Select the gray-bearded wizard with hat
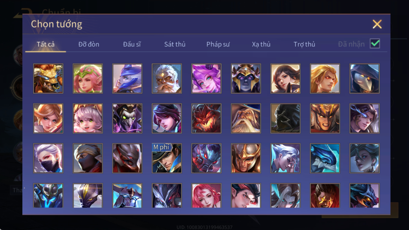The width and height of the screenshot is (409, 230). [x=246, y=119]
